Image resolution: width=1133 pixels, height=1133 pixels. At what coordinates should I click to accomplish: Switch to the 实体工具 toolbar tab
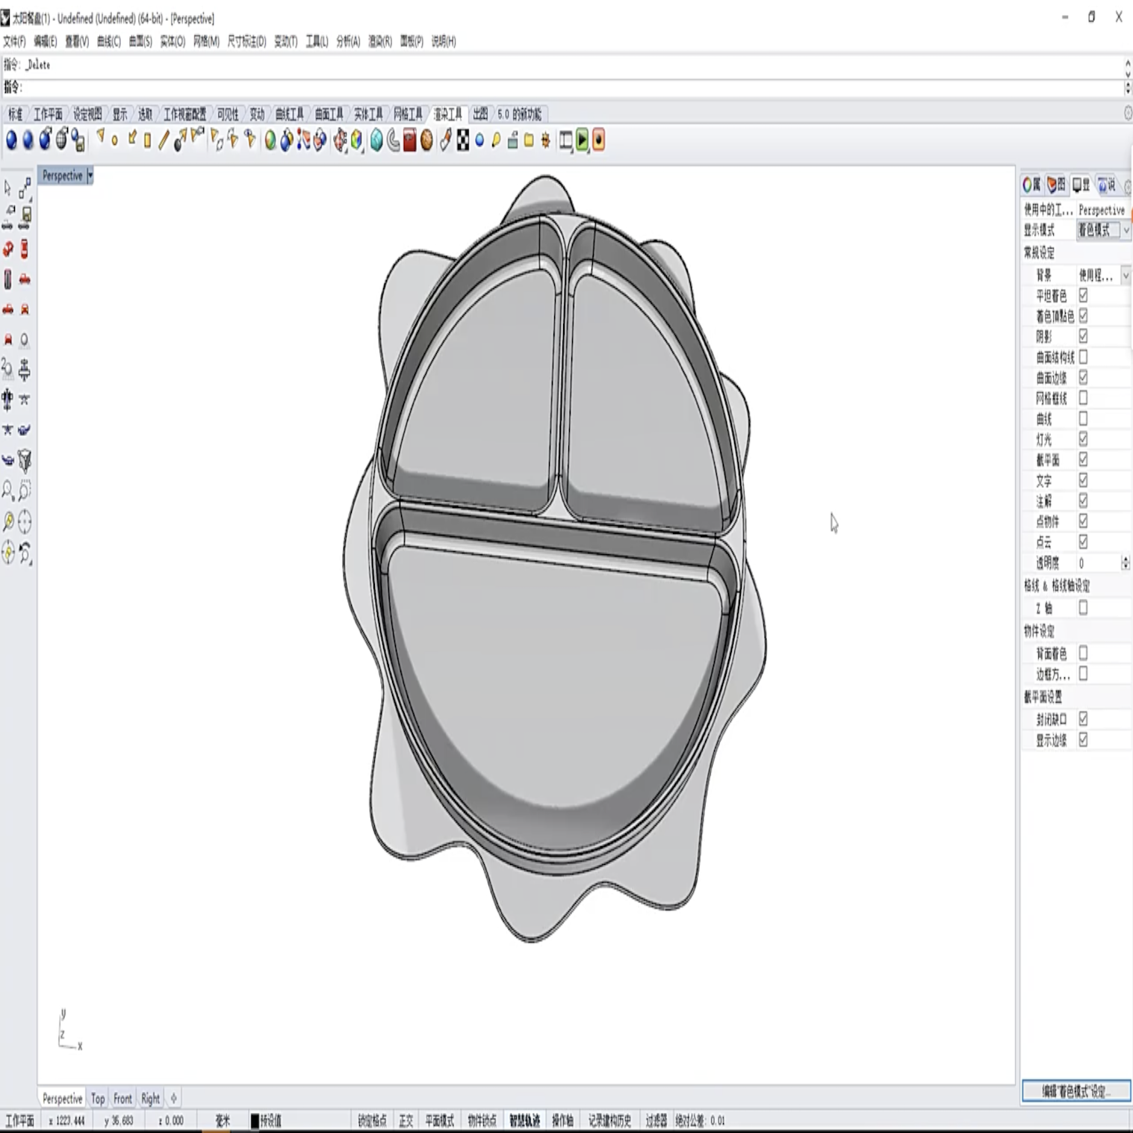(368, 114)
